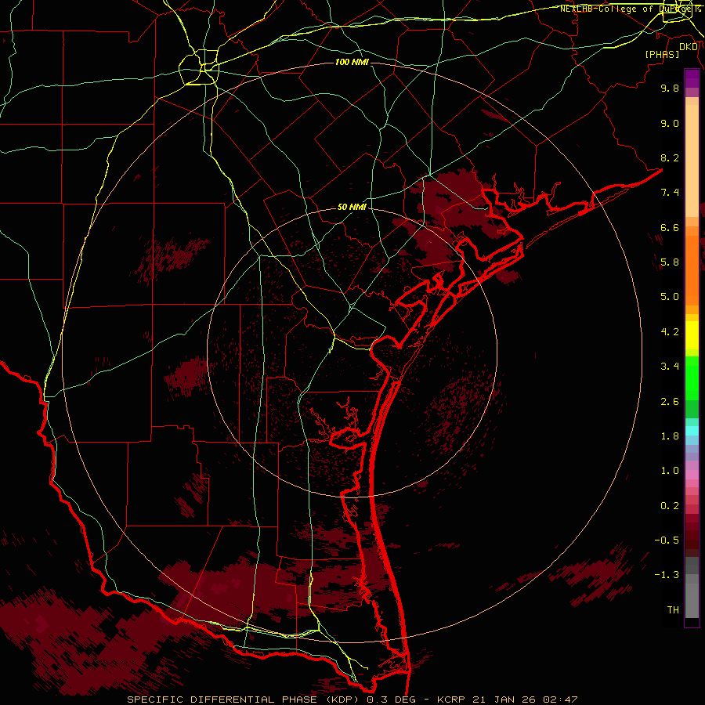The height and width of the screenshot is (705, 705).
Task: Select the 2.6 scale label
Action: tap(670, 402)
